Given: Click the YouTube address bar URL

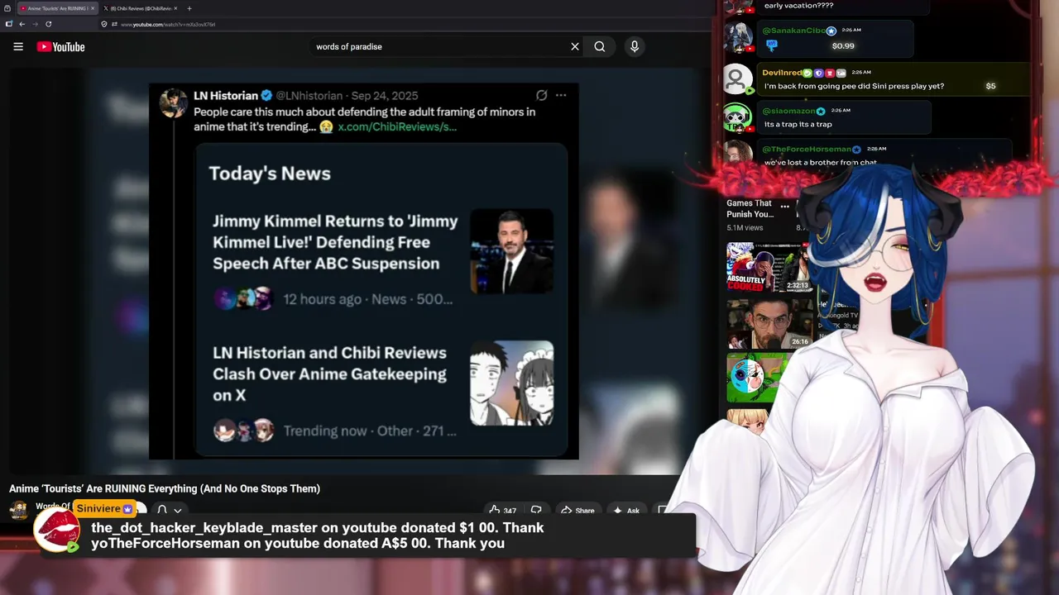Looking at the screenshot, I should coord(168,25).
